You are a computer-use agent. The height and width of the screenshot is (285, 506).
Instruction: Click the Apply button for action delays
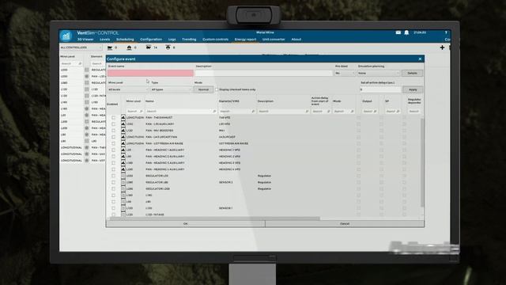click(413, 89)
